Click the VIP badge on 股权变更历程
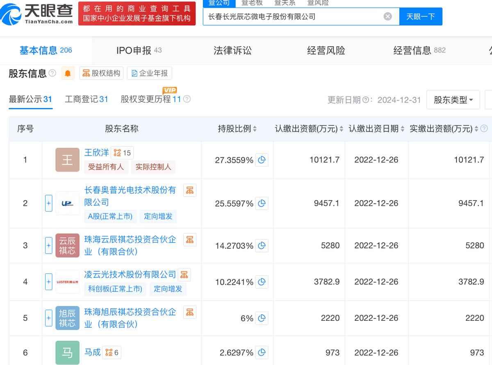 [x=170, y=91]
